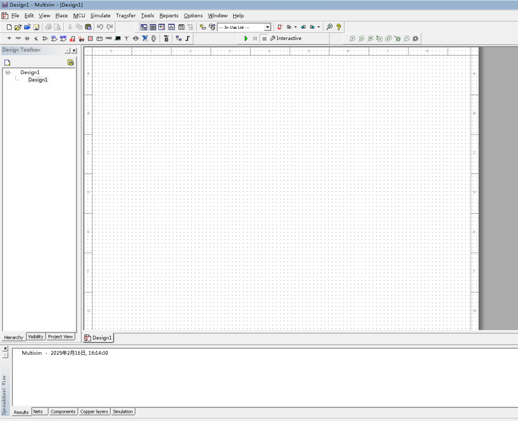This screenshot has height=421, width=518.
Task: Open sample with blue folder icon
Action: (27, 27)
